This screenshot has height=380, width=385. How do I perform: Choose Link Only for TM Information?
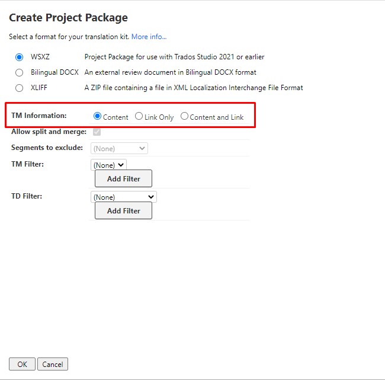(x=139, y=116)
